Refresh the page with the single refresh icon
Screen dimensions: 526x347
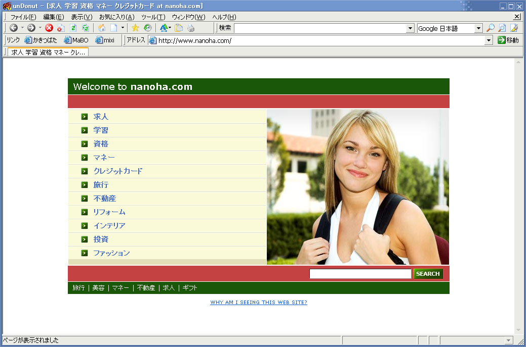[x=73, y=28]
